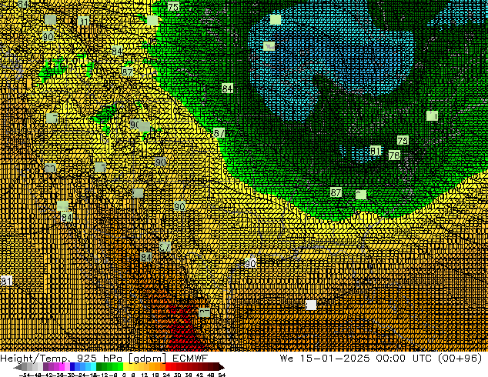
Task: Click the 81 contour label beside 78
Action: click(x=376, y=151)
